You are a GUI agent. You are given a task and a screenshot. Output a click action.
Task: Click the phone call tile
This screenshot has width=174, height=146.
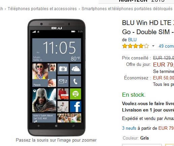pyautogui.click(x=76, y=81)
